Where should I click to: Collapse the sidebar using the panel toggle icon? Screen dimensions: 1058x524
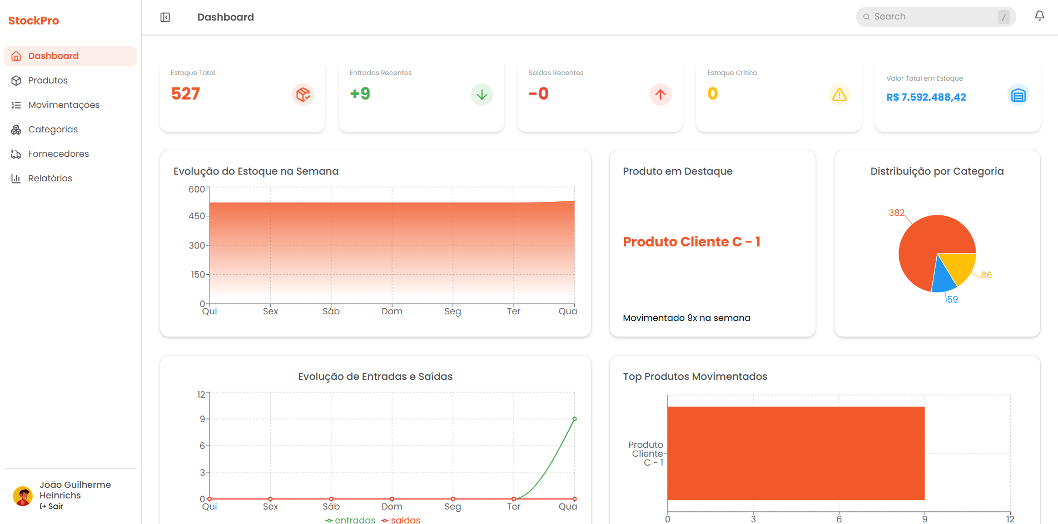pos(165,17)
